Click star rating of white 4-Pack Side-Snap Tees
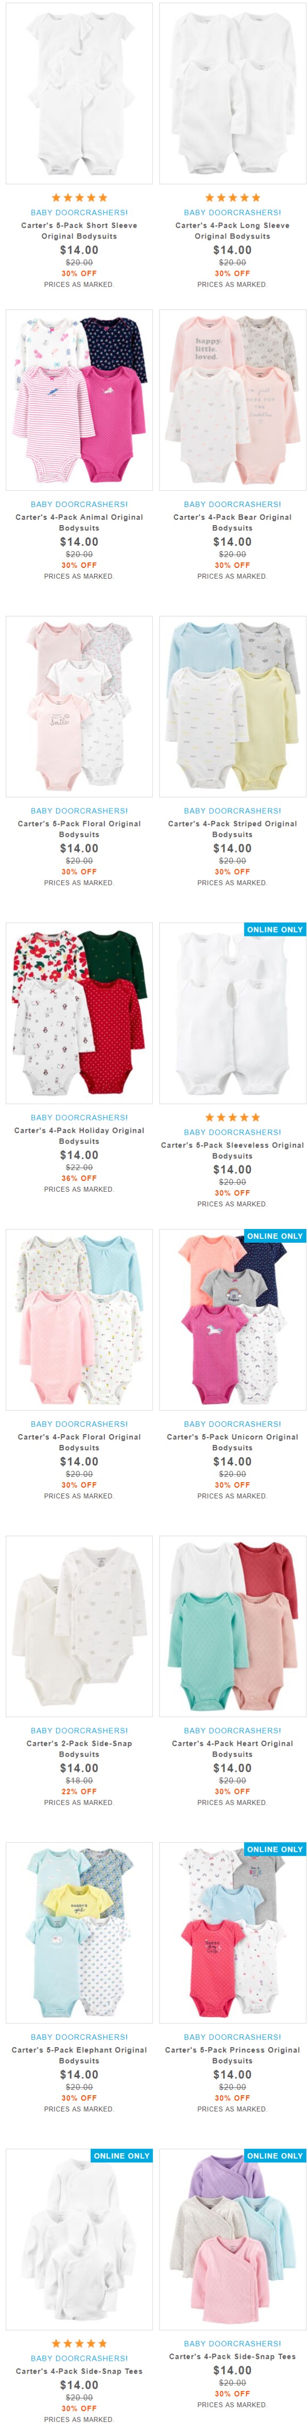The height and width of the screenshot is (2426, 308). point(79,2343)
